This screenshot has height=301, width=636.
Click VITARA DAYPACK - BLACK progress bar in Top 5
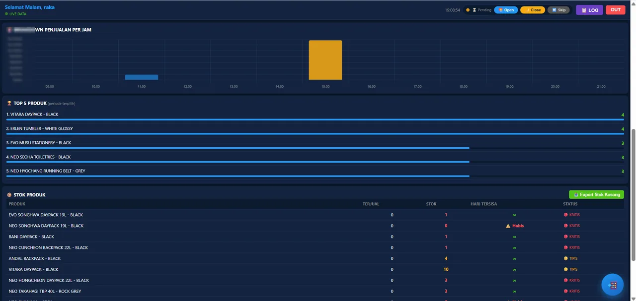point(315,120)
